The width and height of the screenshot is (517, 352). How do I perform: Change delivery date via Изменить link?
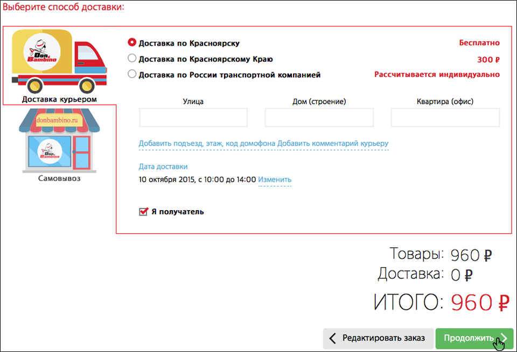(x=275, y=179)
